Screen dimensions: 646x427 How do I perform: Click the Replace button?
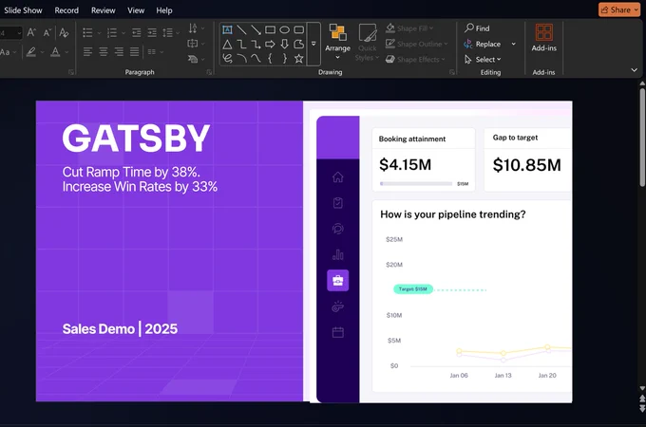[x=482, y=44]
